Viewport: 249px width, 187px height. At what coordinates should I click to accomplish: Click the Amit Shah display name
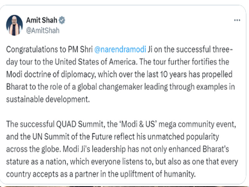(42, 20)
